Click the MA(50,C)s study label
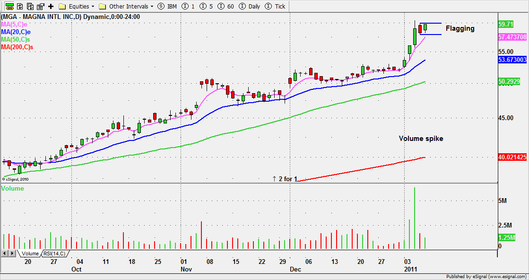Screen dimensions: 529x280 (16, 39)
